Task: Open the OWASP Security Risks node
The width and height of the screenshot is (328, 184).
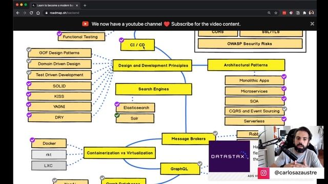Action: (x=250, y=44)
